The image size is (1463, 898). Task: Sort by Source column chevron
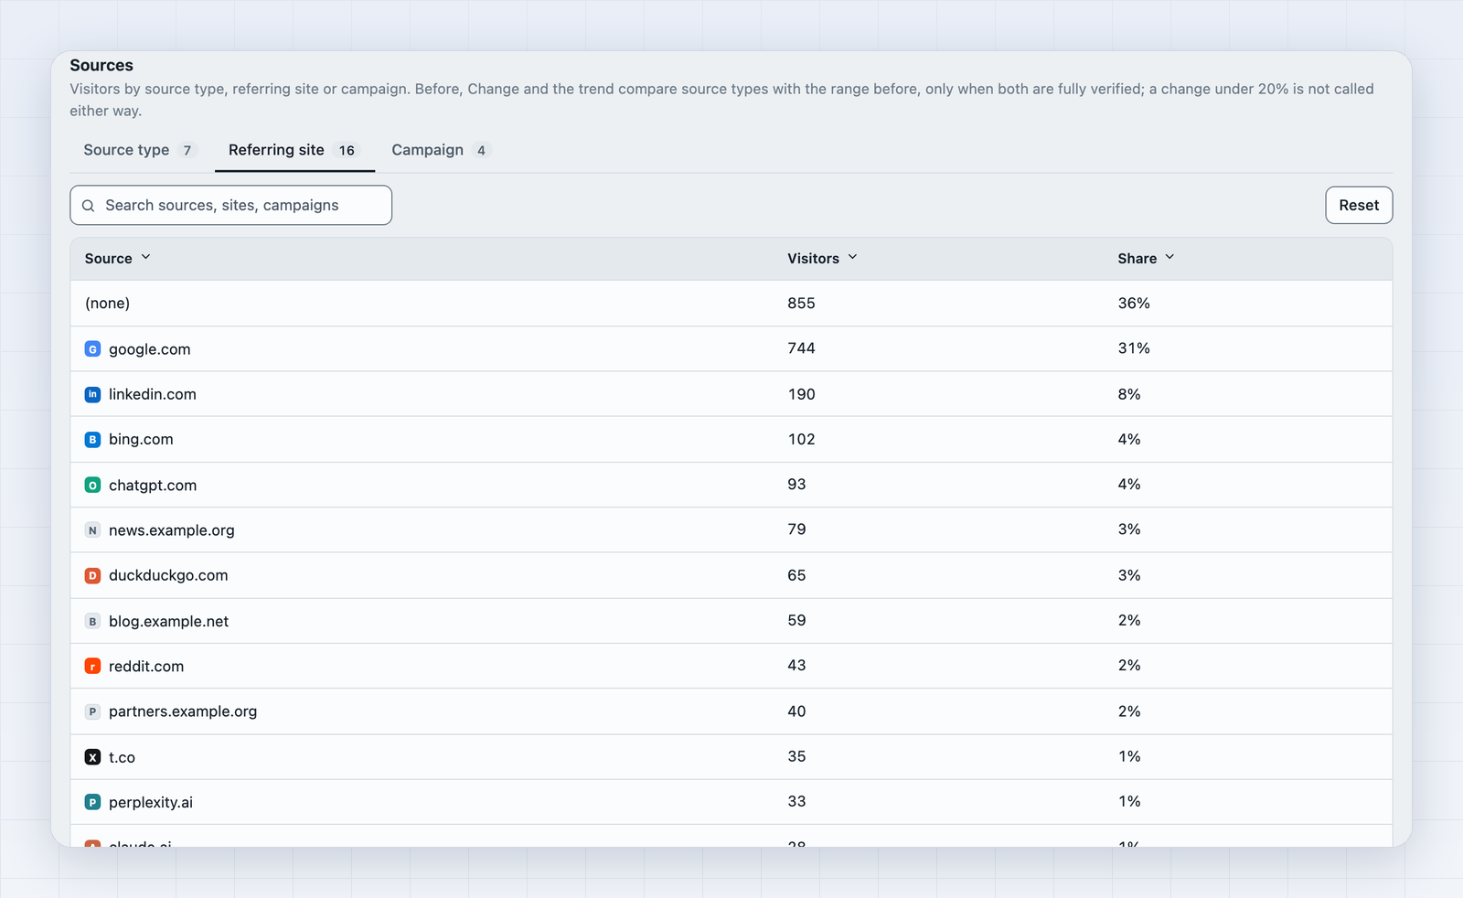tap(145, 258)
